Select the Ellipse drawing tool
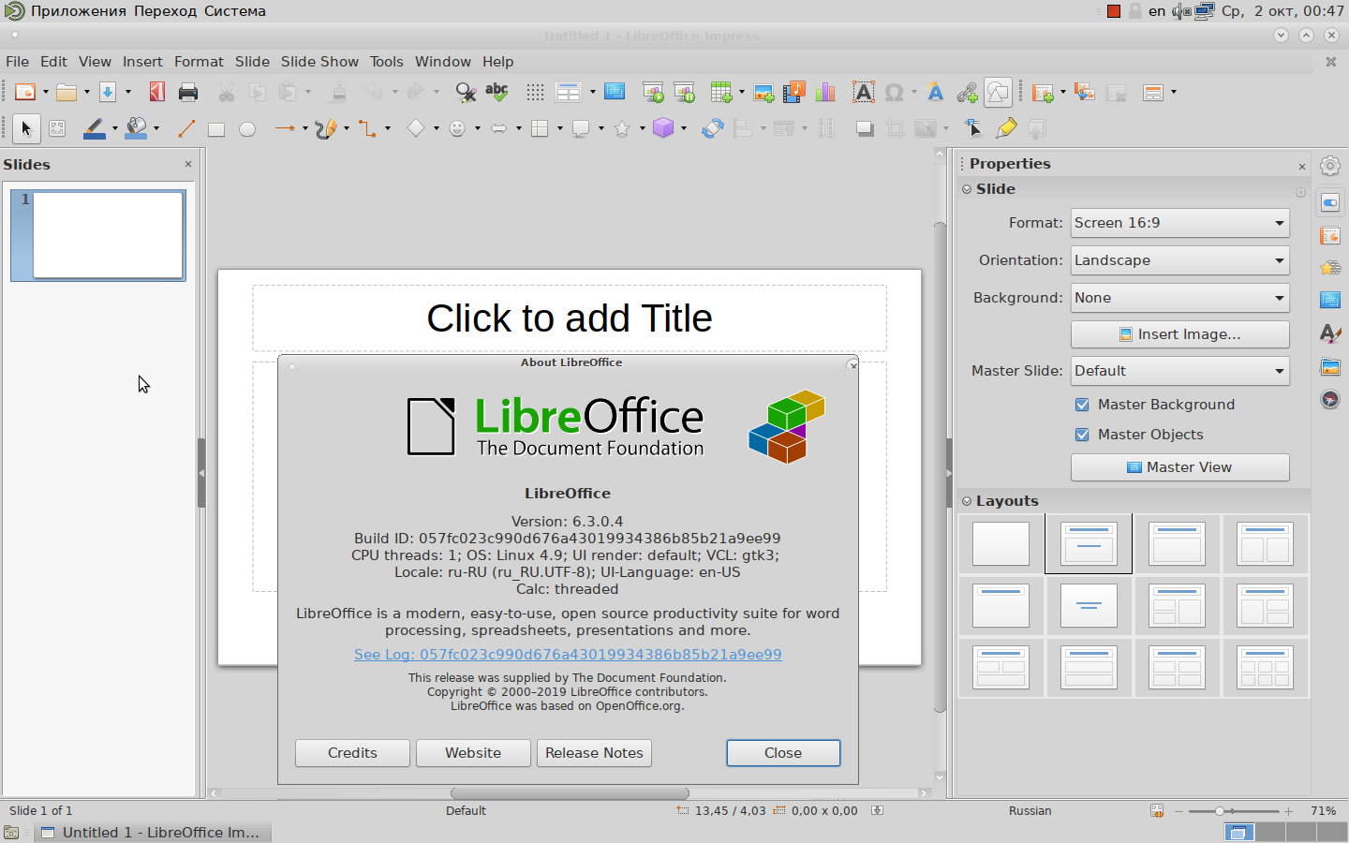This screenshot has height=843, width=1349. click(x=247, y=128)
